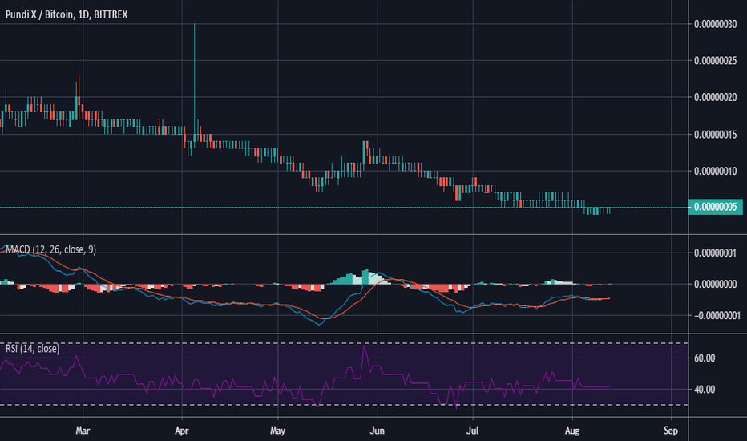Click the RSI peak near end of May
Viewport: 747px width, 441px height.
point(365,347)
